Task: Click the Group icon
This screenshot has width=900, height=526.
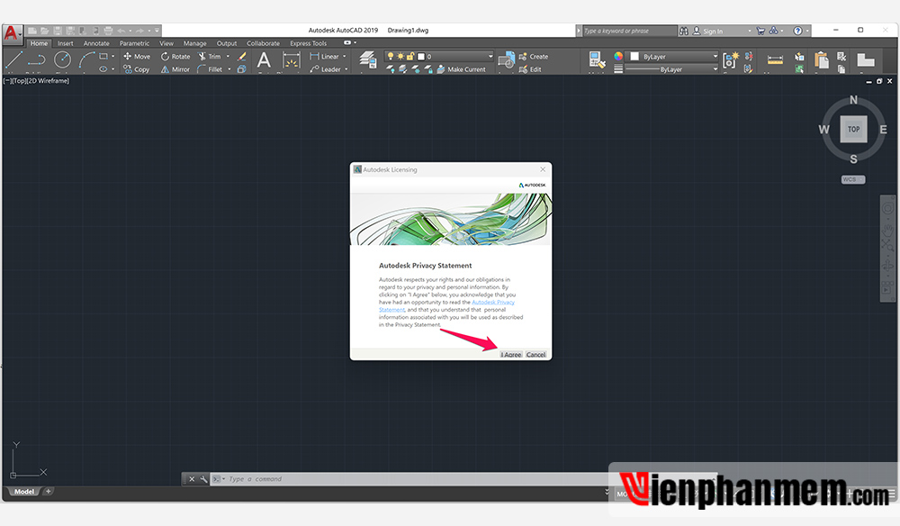Action: [x=730, y=60]
